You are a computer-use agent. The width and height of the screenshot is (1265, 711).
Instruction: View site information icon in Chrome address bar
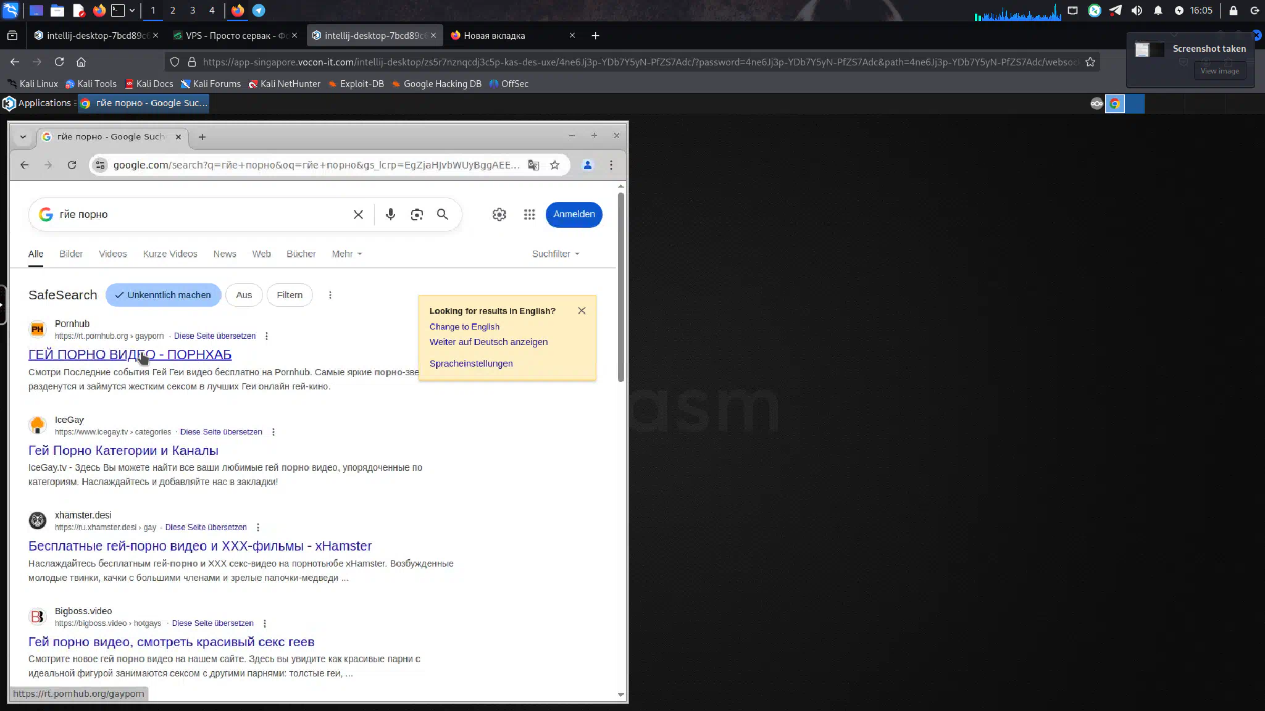(x=100, y=165)
